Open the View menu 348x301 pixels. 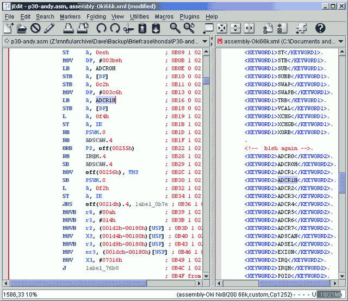click(x=117, y=17)
